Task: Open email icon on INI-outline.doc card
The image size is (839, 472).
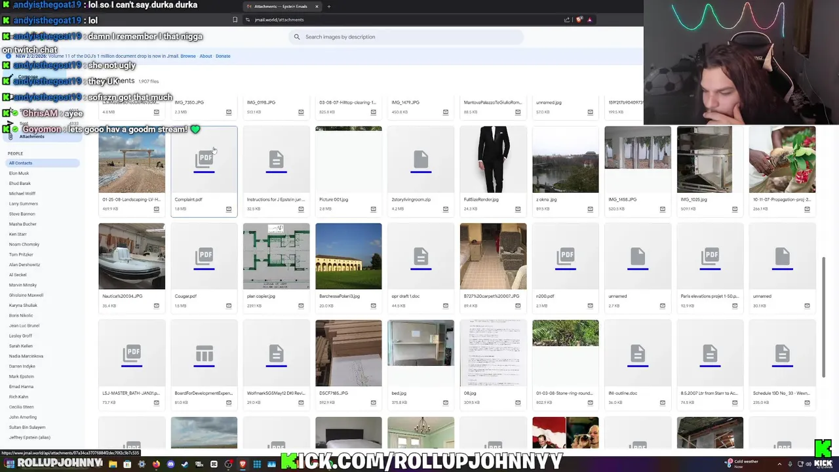Action: coord(663,403)
